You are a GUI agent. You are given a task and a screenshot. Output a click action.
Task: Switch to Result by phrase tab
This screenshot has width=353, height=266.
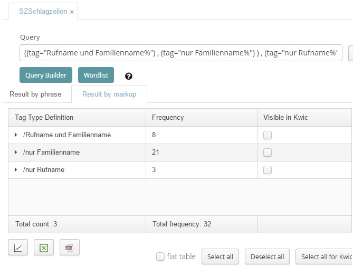(35, 94)
